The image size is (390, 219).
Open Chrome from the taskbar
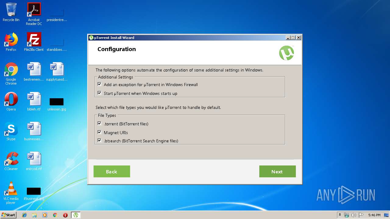coord(55,215)
